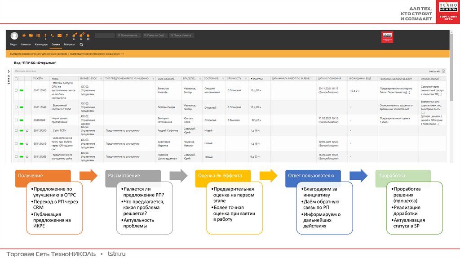The image size is (460, 258).
Task: Open the Макросы navigation tab
Action: (x=69, y=44)
